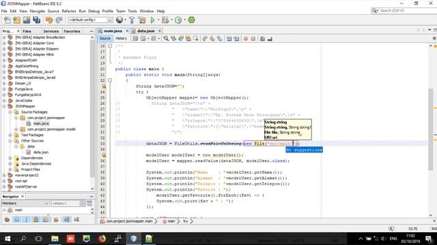
Task: Run the project with green play icon
Action: coord(152,20)
